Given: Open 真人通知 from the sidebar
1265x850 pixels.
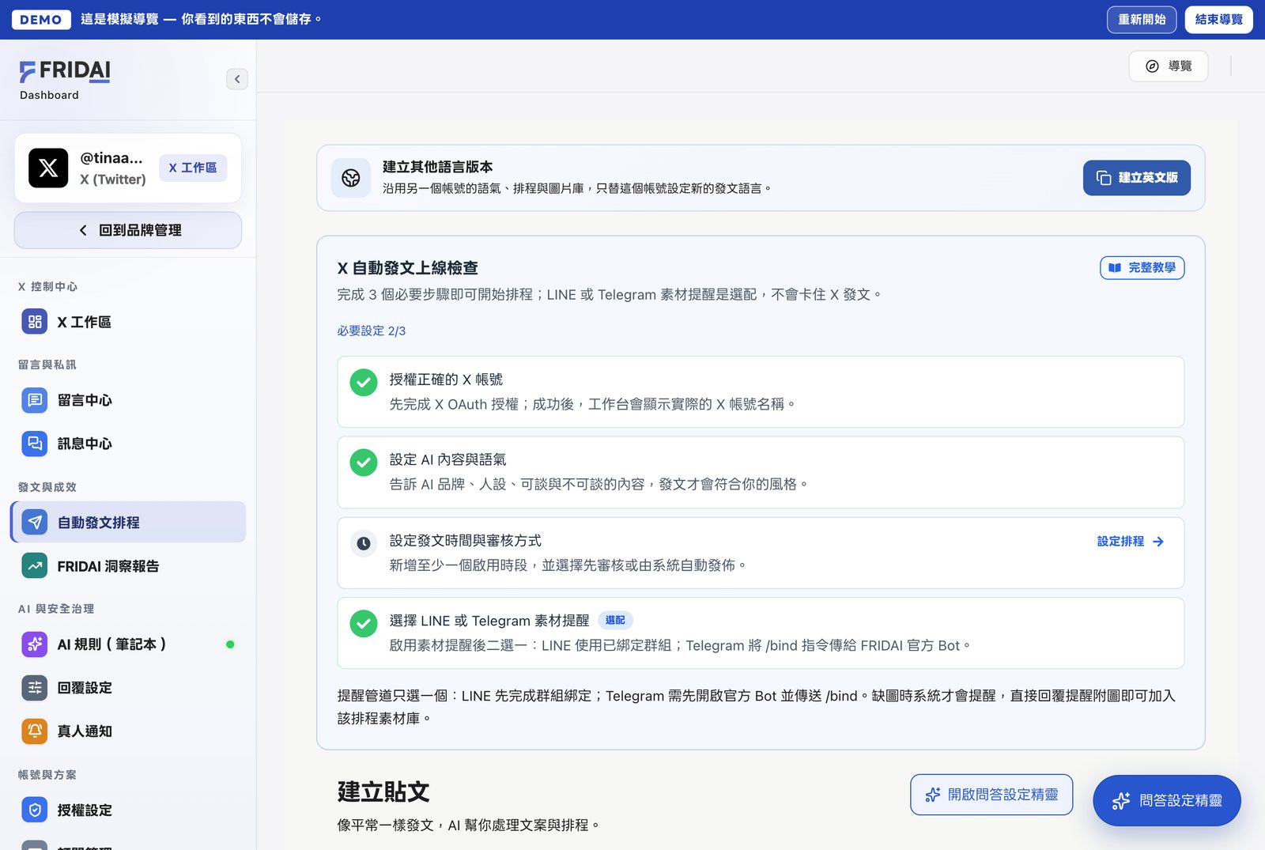Looking at the screenshot, I should coord(128,731).
